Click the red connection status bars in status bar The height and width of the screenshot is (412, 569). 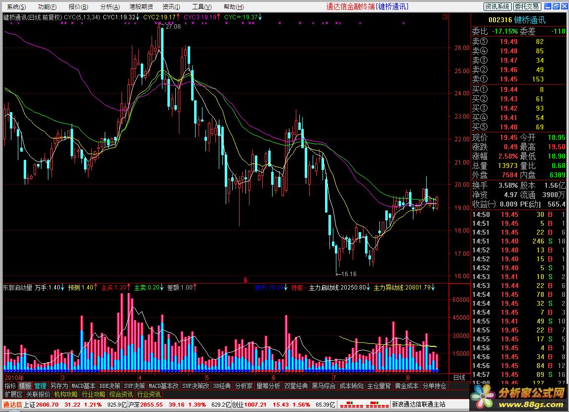click(x=365, y=405)
